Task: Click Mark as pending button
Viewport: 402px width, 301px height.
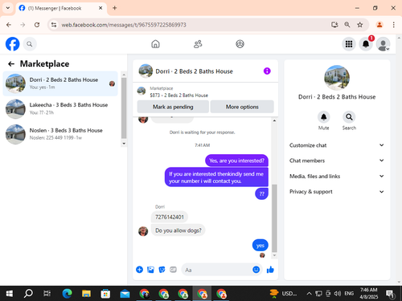Action: 173,107
